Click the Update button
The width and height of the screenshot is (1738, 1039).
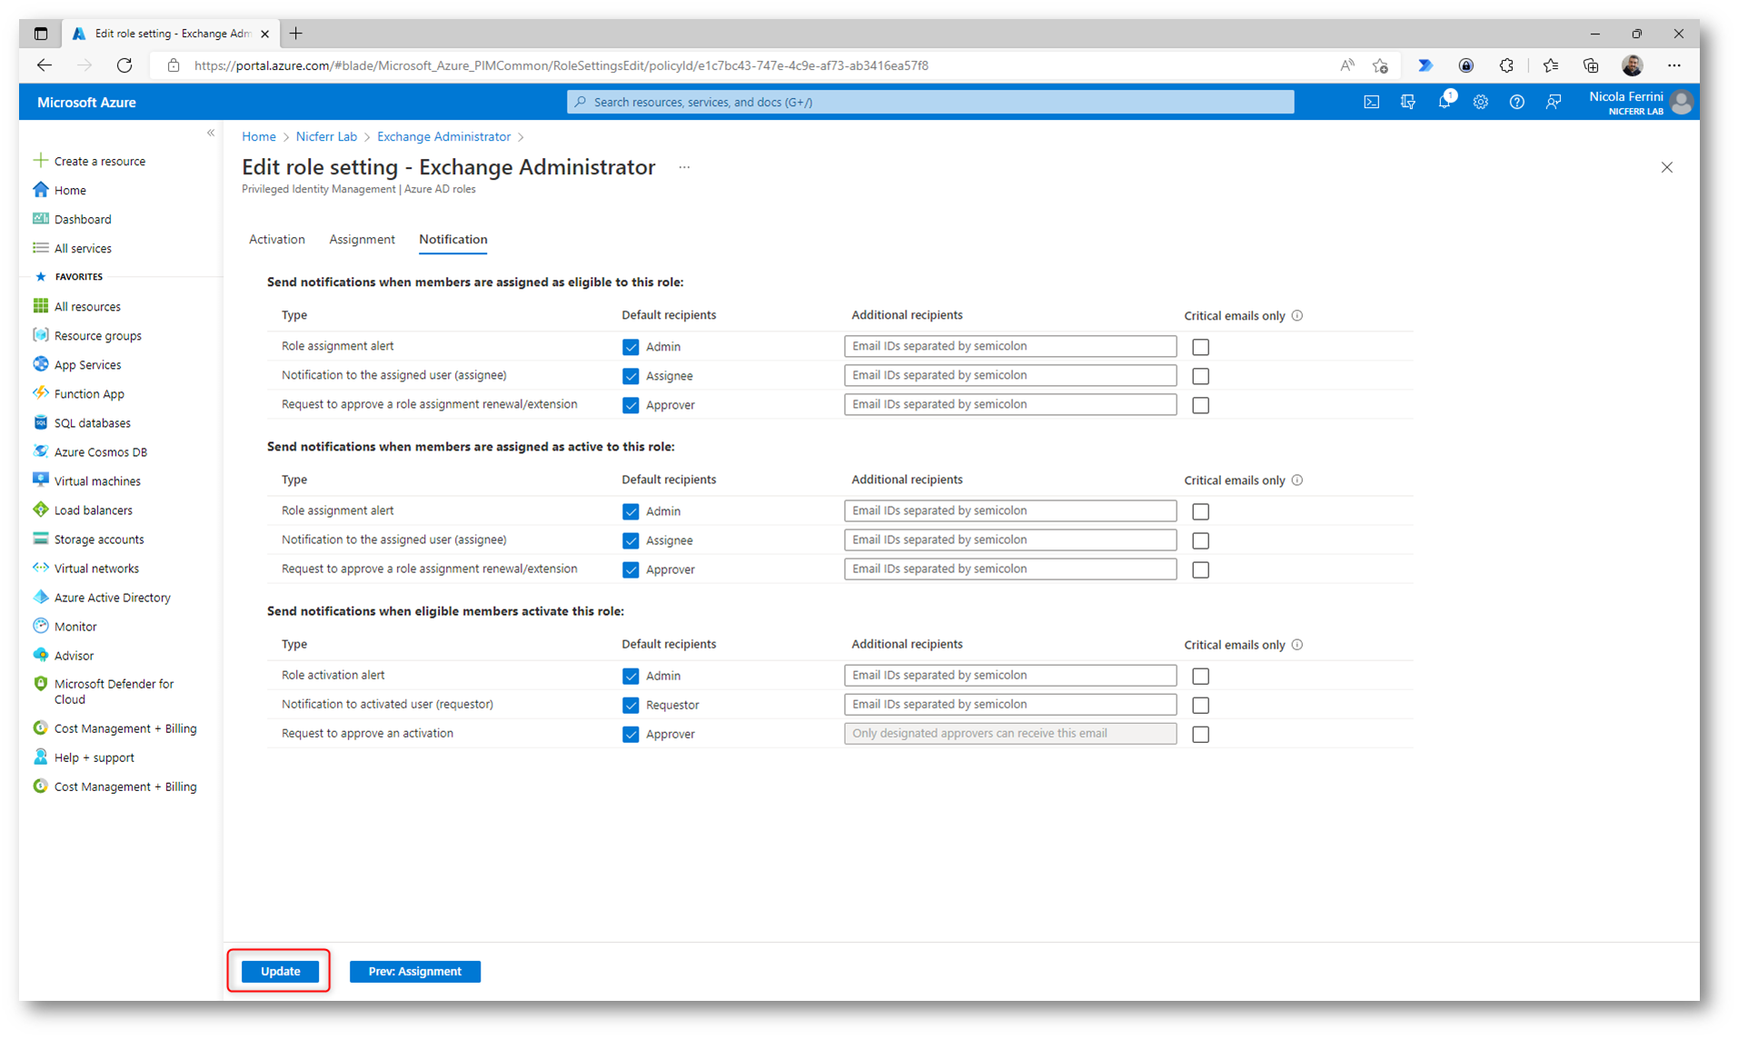coord(280,971)
